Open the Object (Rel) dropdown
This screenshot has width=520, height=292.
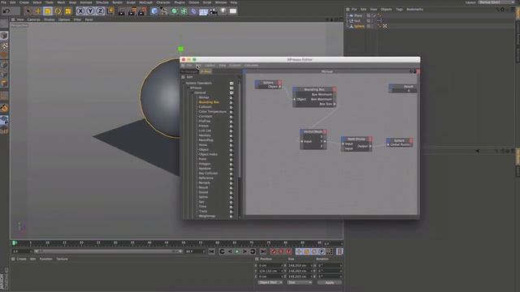point(270,282)
